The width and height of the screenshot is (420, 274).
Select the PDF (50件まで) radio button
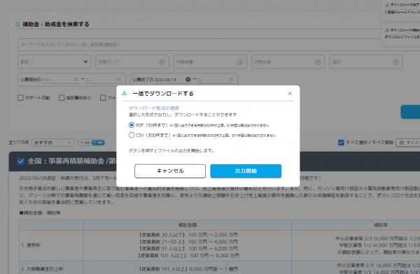[132, 125]
